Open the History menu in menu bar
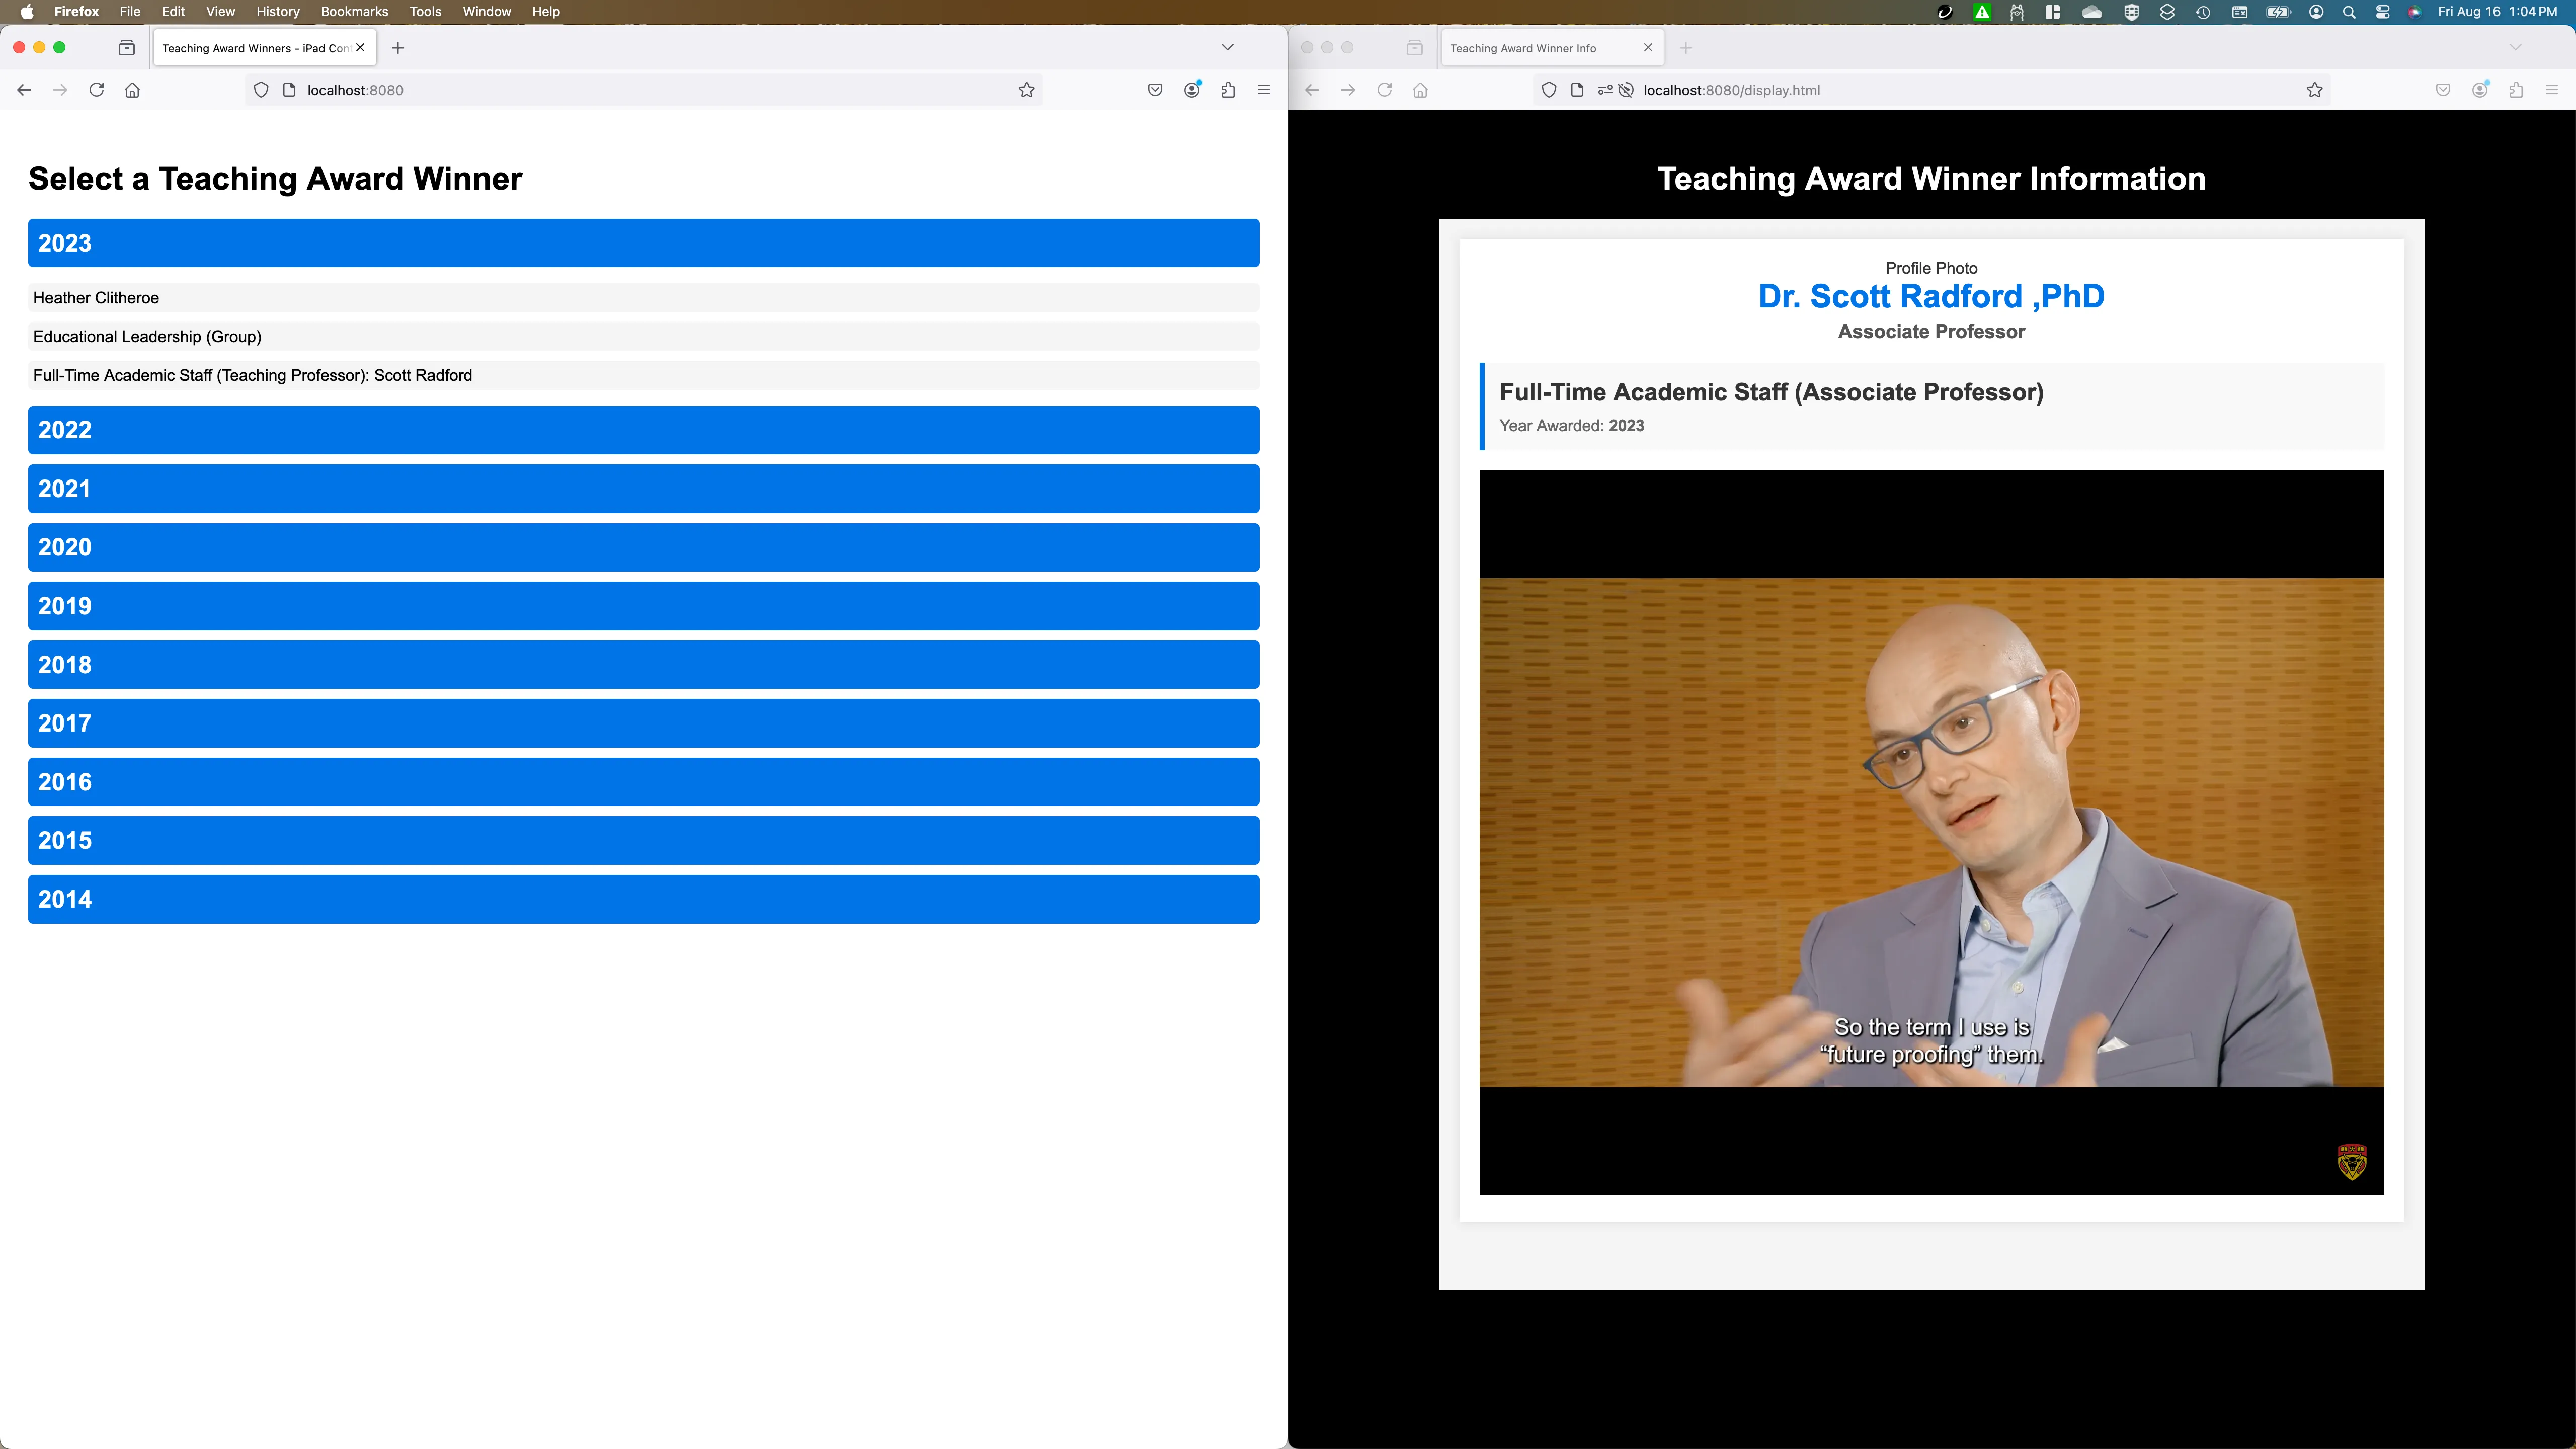The height and width of the screenshot is (1449, 2576). (x=277, y=12)
